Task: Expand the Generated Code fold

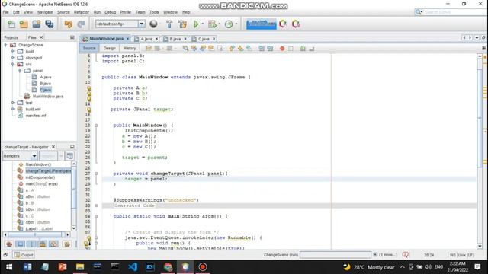Action: pyautogui.click(x=96, y=205)
